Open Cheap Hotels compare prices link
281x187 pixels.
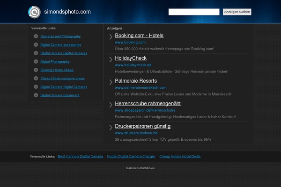[x=62, y=79]
